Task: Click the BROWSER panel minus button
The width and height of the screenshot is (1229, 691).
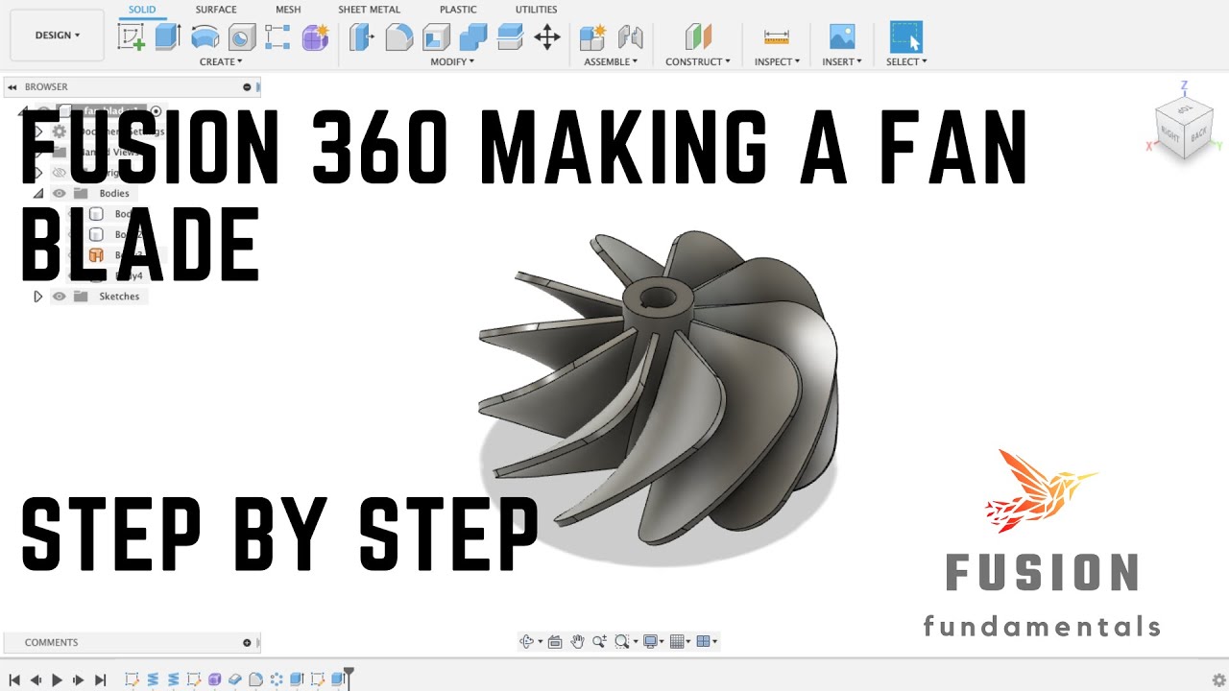Action: 247,87
